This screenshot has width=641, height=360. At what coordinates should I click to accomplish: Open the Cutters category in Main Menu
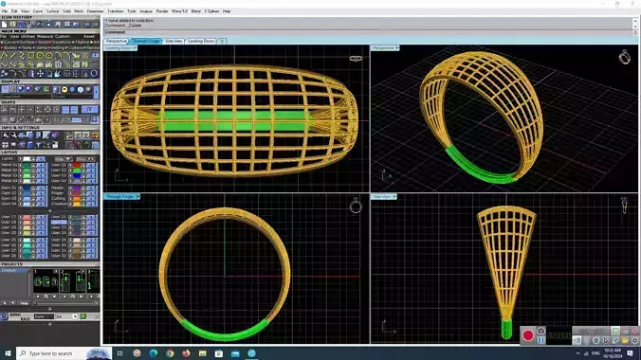coord(75,47)
